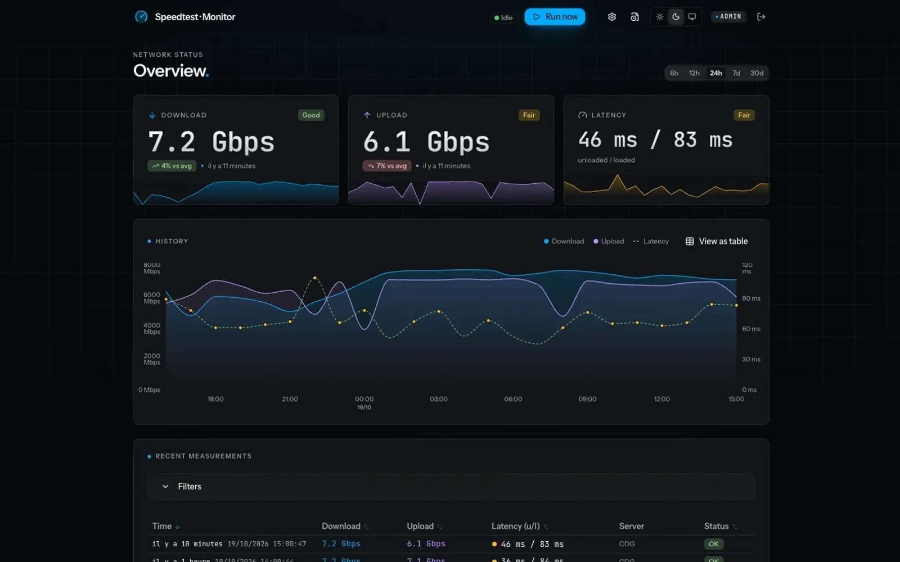Viewport: 900px width, 562px height.
Task: Click the Idle status indicator
Action: [503, 17]
